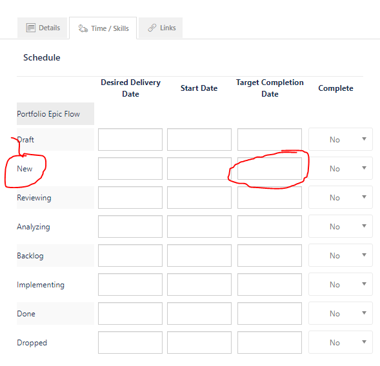Click Reviewing Desired Delivery Date field
The width and height of the screenshot is (380, 366).
pyautogui.click(x=130, y=198)
